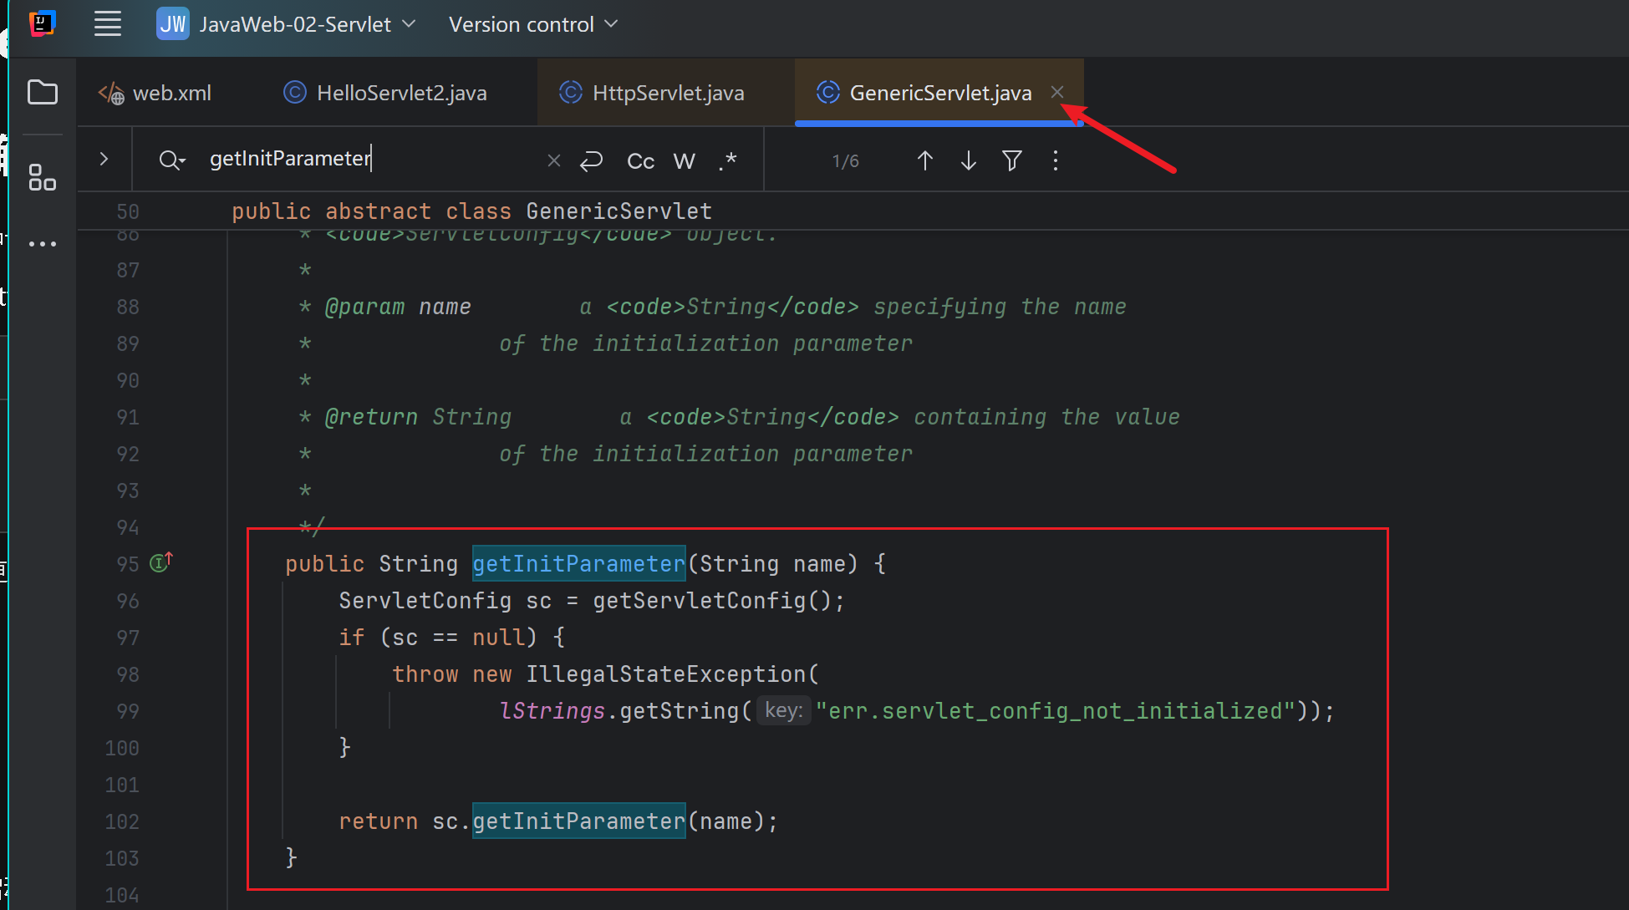Toggle Regex search option
This screenshot has width=1629, height=910.
pyautogui.click(x=727, y=160)
